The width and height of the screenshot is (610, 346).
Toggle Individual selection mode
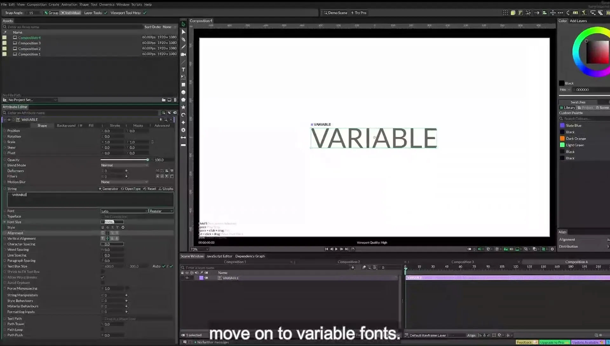[x=71, y=13]
